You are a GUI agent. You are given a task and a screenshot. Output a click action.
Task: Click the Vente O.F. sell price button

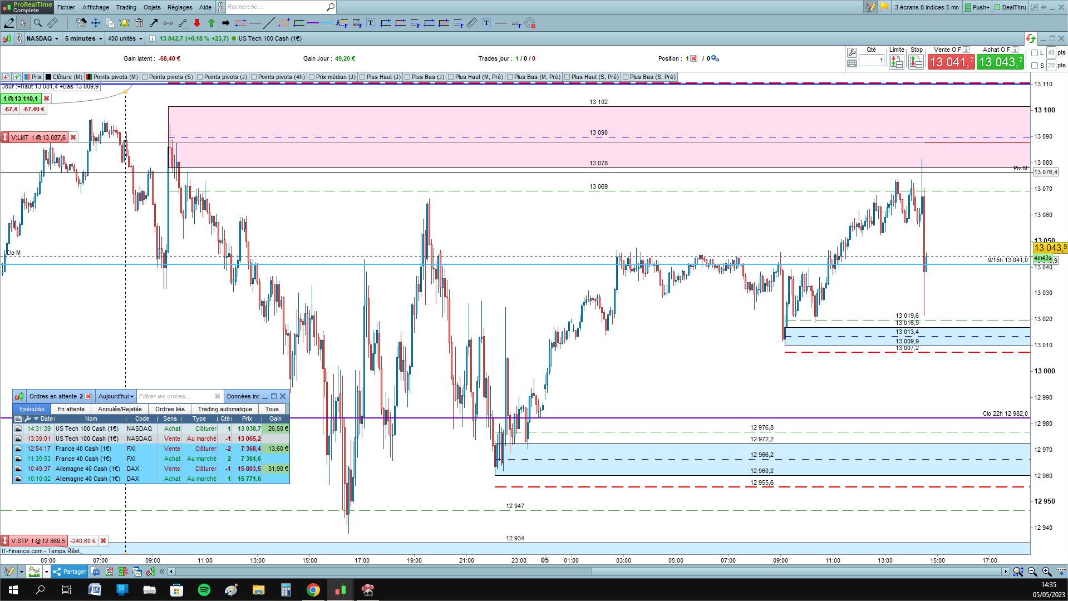click(951, 62)
